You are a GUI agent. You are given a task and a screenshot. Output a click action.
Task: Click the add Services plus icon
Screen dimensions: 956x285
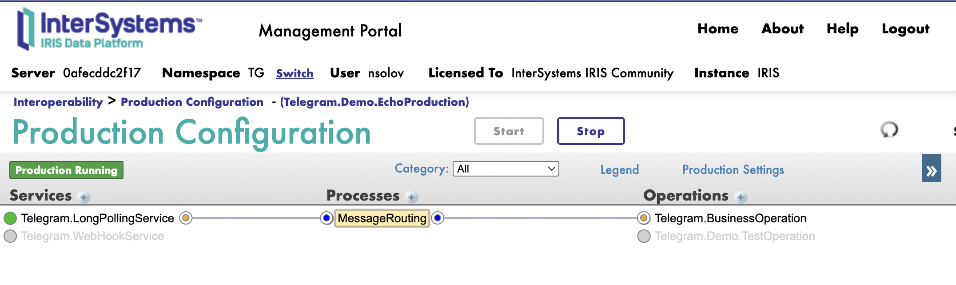84,197
